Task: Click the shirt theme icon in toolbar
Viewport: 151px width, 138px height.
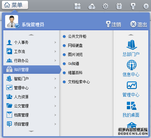Action: [119, 6]
